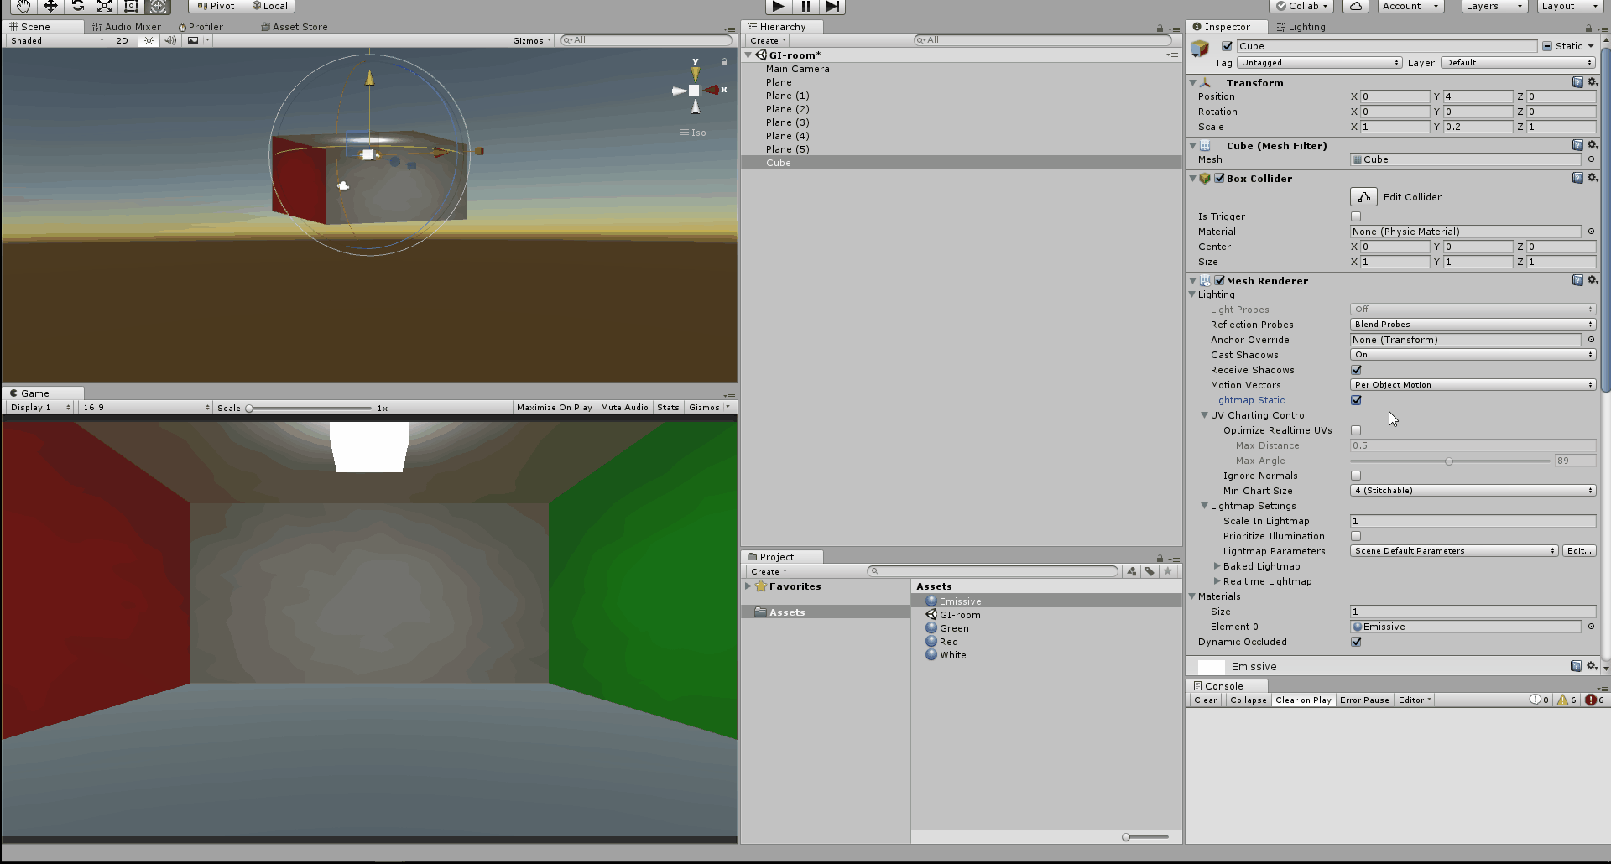
Task: Disable Box Collider component checkbox
Action: tap(1219, 178)
